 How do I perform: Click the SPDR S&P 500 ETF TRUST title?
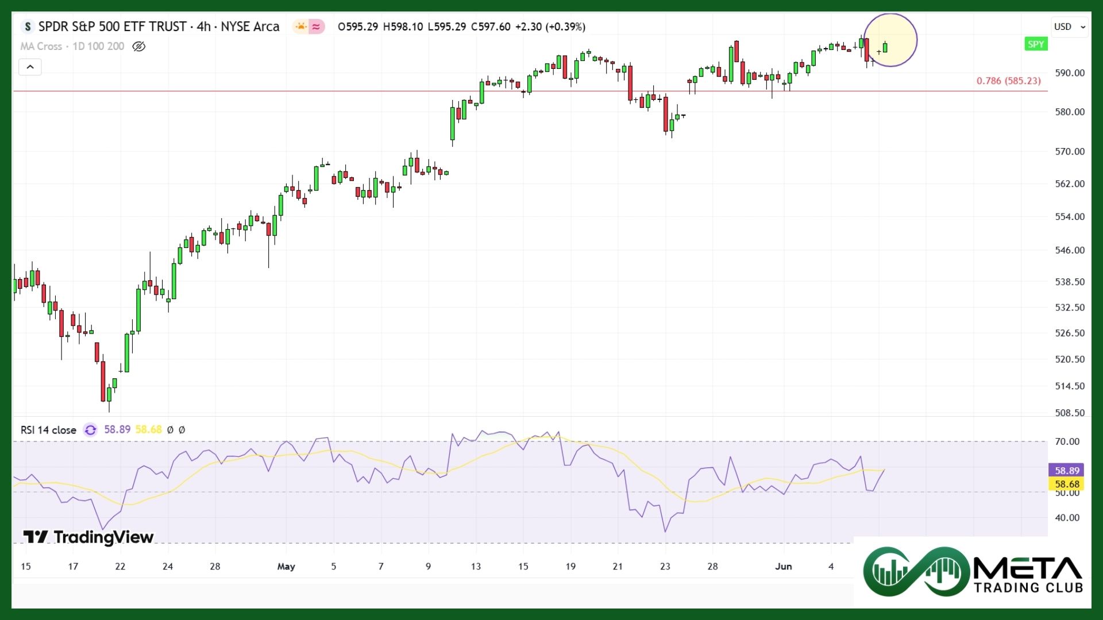(112, 26)
